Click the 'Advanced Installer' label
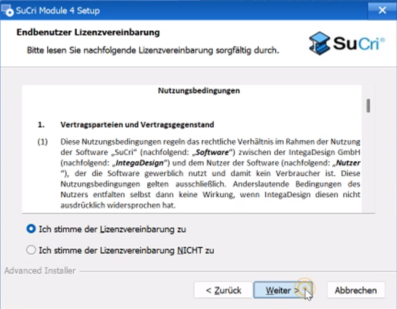The height and width of the screenshot is (309, 397). click(x=40, y=271)
